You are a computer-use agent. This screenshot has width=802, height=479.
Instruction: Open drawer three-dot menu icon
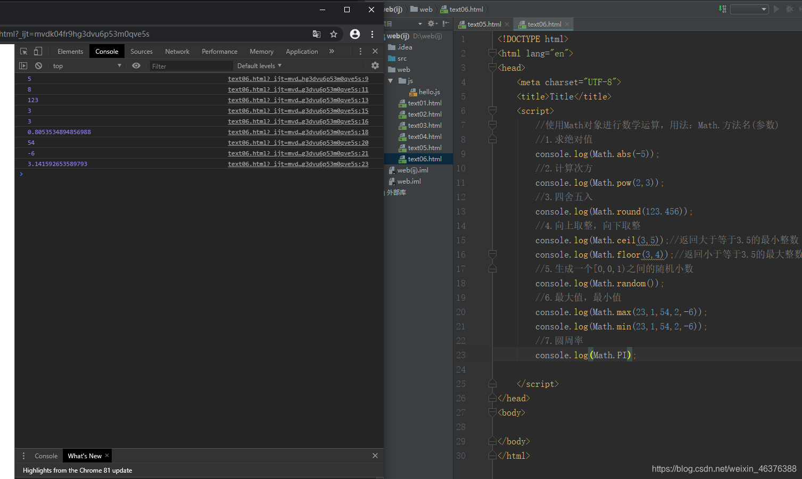point(23,456)
